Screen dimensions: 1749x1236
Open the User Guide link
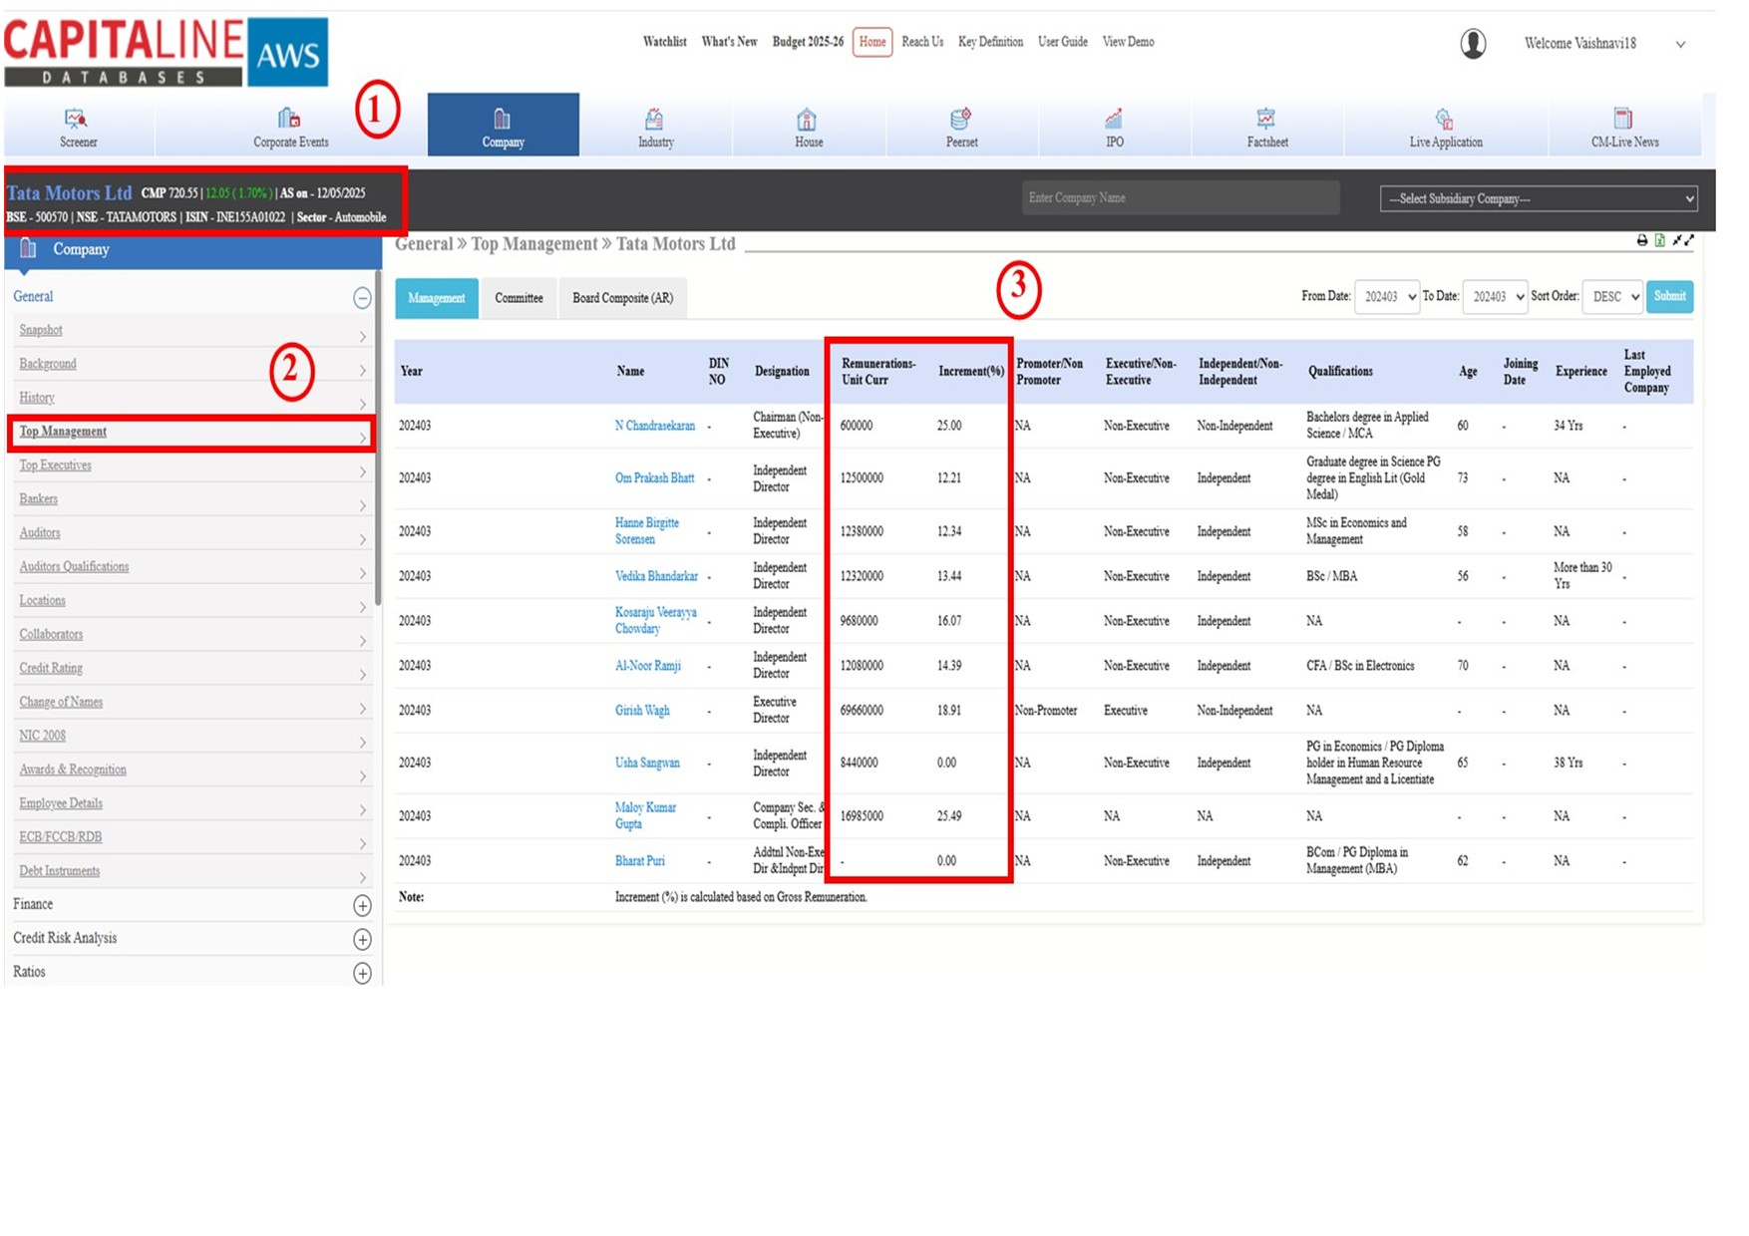coord(1062,42)
